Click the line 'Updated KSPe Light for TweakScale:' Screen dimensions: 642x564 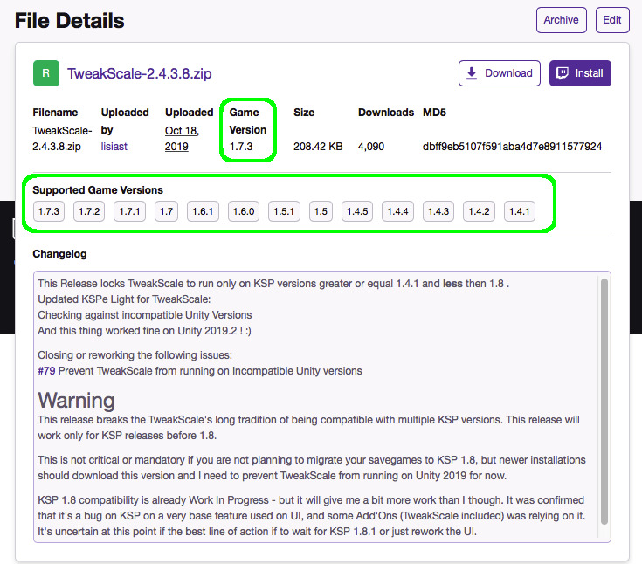point(124,299)
